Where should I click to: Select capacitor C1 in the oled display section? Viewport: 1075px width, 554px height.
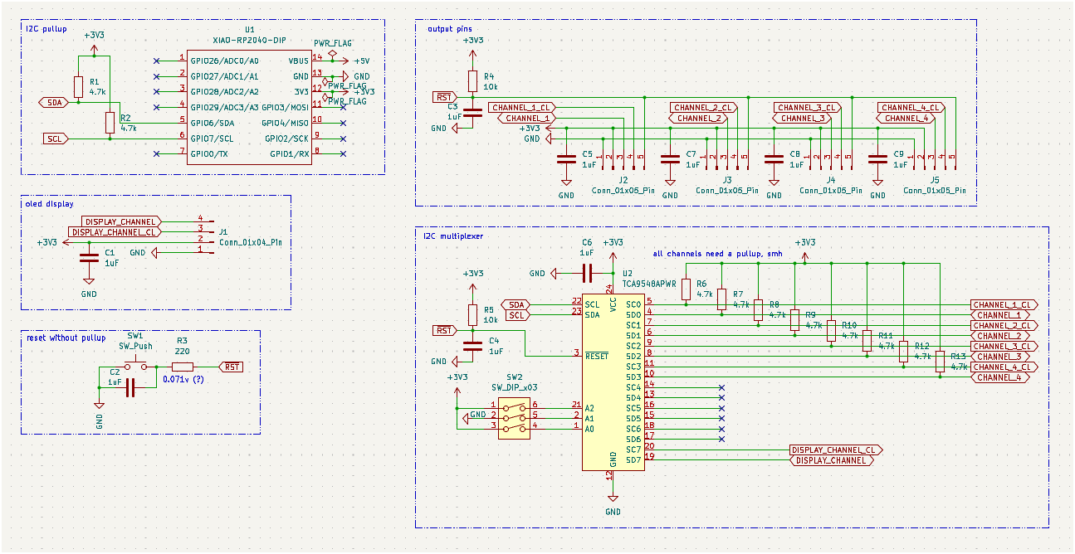tap(89, 259)
